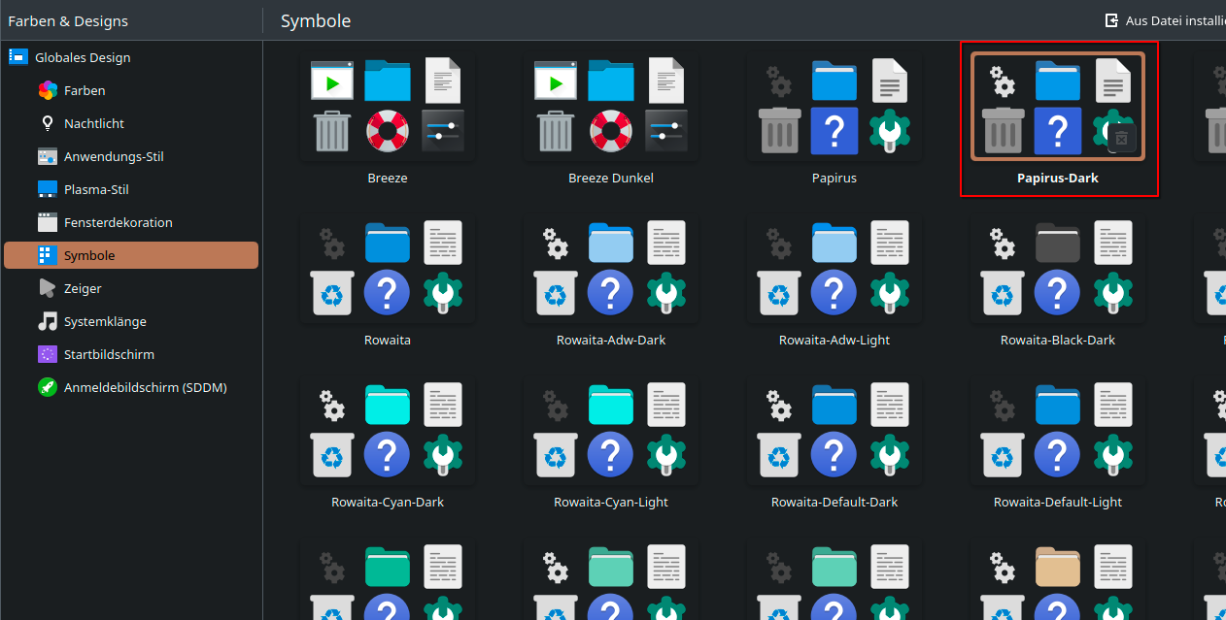Click the Rowaita-Default-Light label text
This screenshot has height=620, width=1226.
(x=1058, y=503)
